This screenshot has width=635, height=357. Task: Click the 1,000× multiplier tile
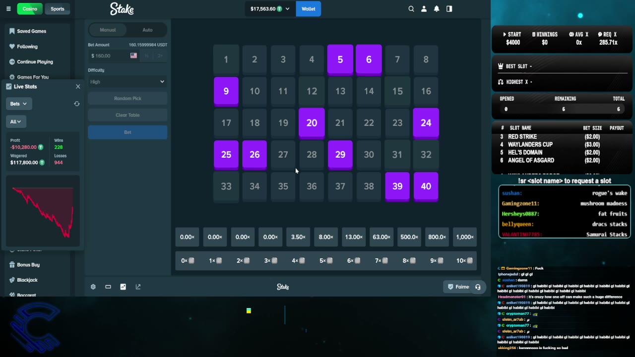tap(465, 237)
